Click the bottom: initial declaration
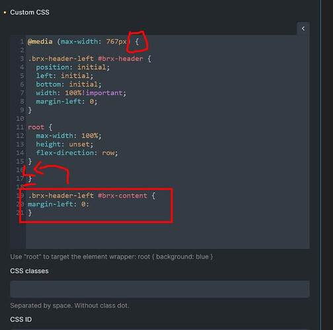Screen dimensions: 333x330 click(x=69, y=84)
